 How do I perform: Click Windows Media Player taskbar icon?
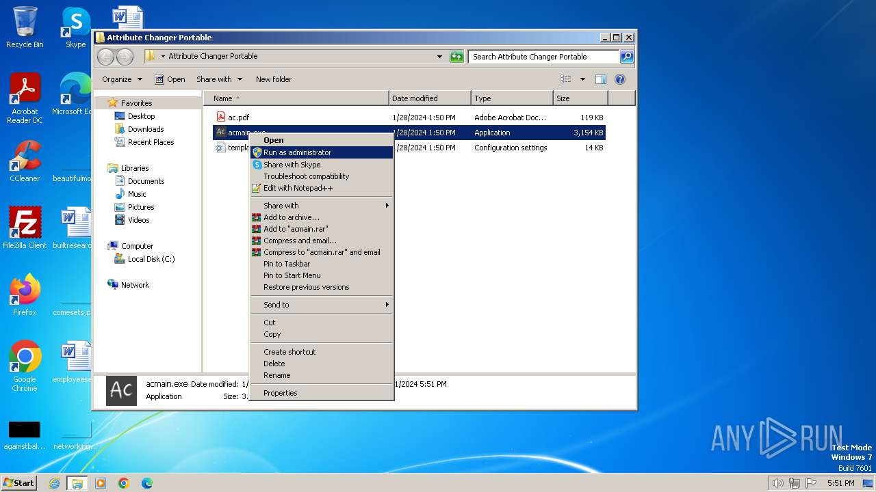[x=101, y=483]
